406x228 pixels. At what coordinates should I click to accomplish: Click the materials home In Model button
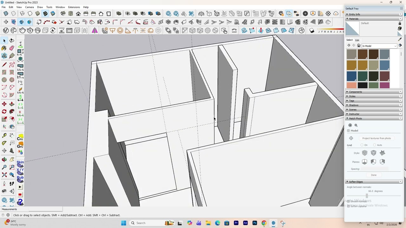pos(359,46)
